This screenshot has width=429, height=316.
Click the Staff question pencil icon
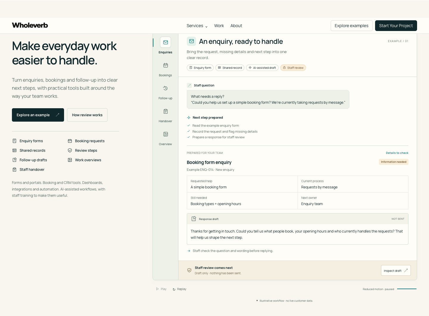(x=189, y=85)
